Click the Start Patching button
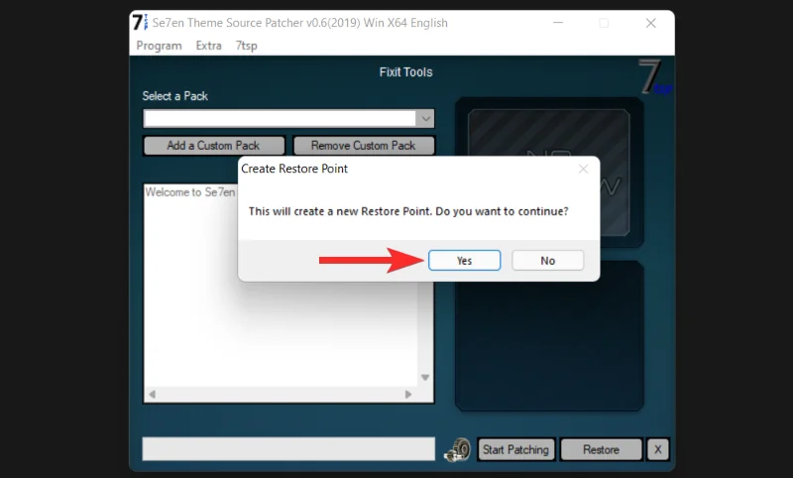793x478 pixels. coord(515,449)
